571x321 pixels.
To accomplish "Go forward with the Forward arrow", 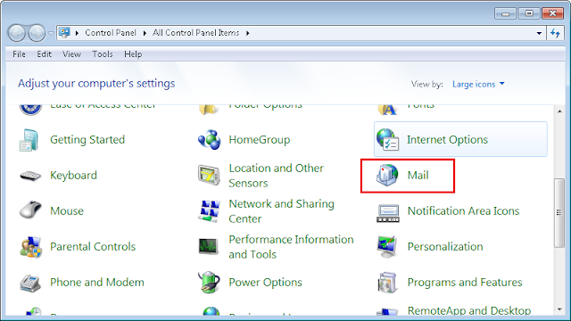I will click(37, 33).
